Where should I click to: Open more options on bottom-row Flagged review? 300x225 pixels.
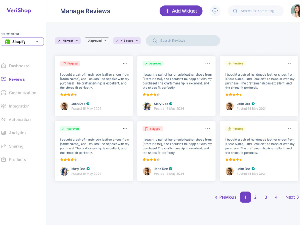(x=208, y=129)
